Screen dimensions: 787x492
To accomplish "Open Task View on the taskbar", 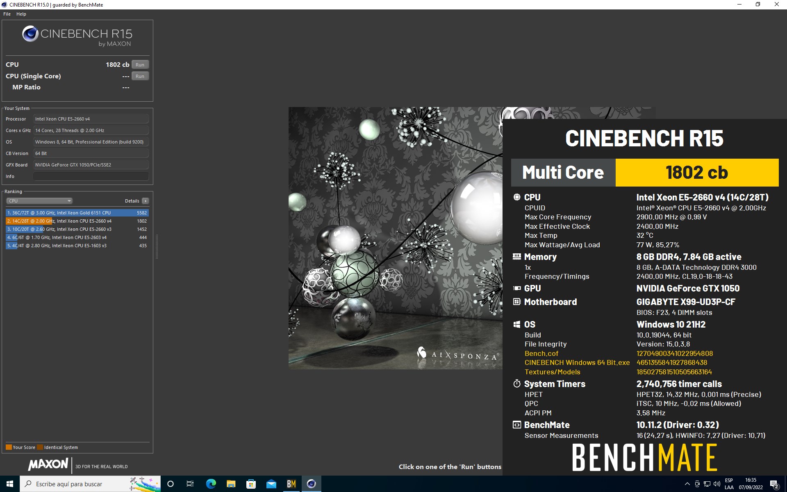I will [190, 484].
